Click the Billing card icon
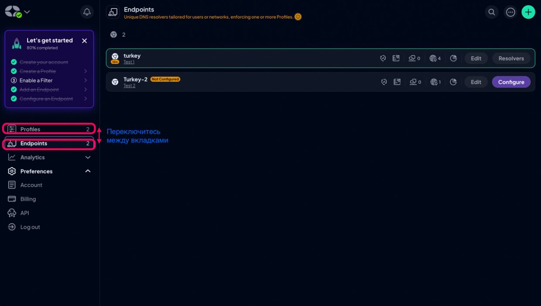Screen dimensions: 541x306 [12, 199]
